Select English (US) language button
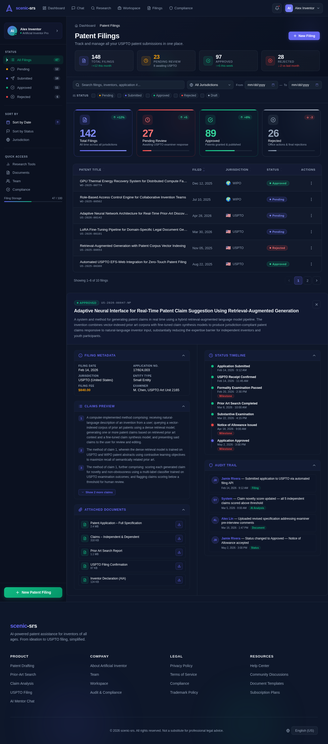This screenshot has height=744, width=328. (x=304, y=730)
